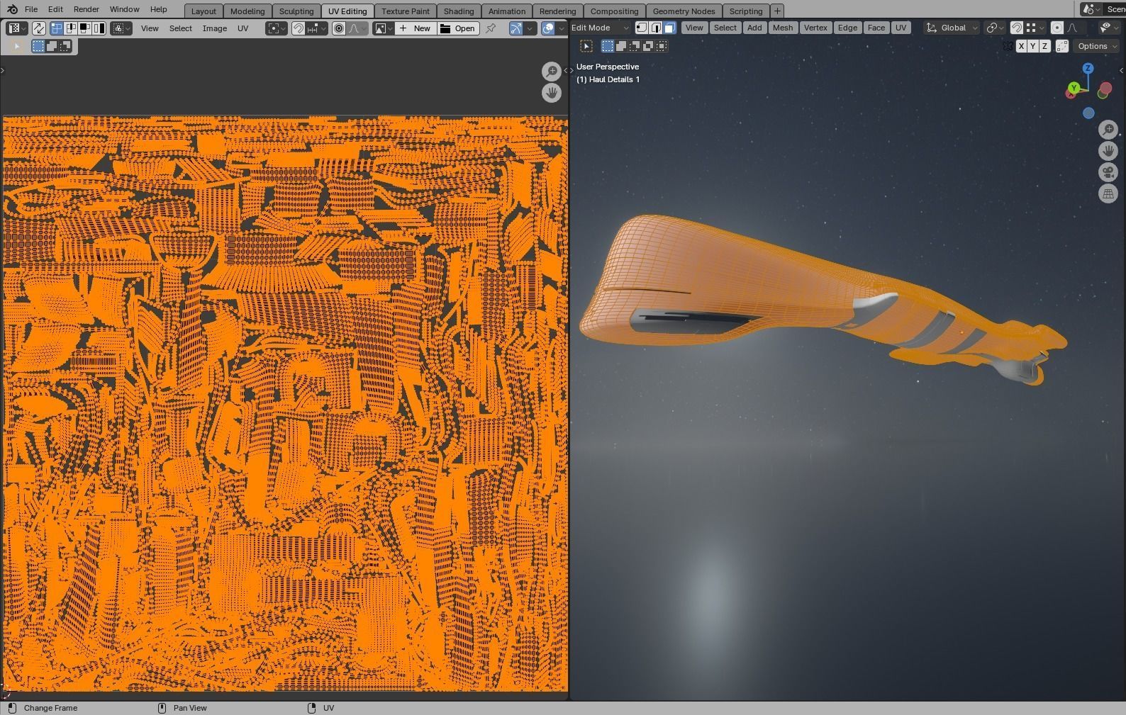The image size is (1126, 715).
Task: Switch to the Geometry Nodes workspace tab
Action: [684, 11]
